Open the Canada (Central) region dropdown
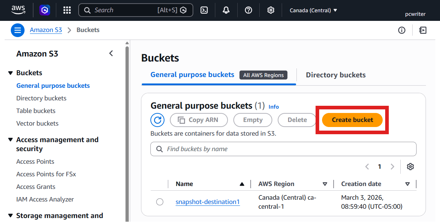Image resolution: width=440 pixels, height=222 pixels. (x=313, y=10)
